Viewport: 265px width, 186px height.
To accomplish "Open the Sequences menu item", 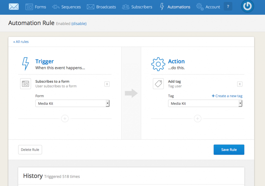I will click(67, 7).
